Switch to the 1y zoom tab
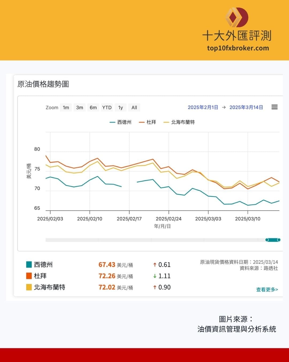Image resolution: width=289 pixels, height=362 pixels. (x=120, y=107)
